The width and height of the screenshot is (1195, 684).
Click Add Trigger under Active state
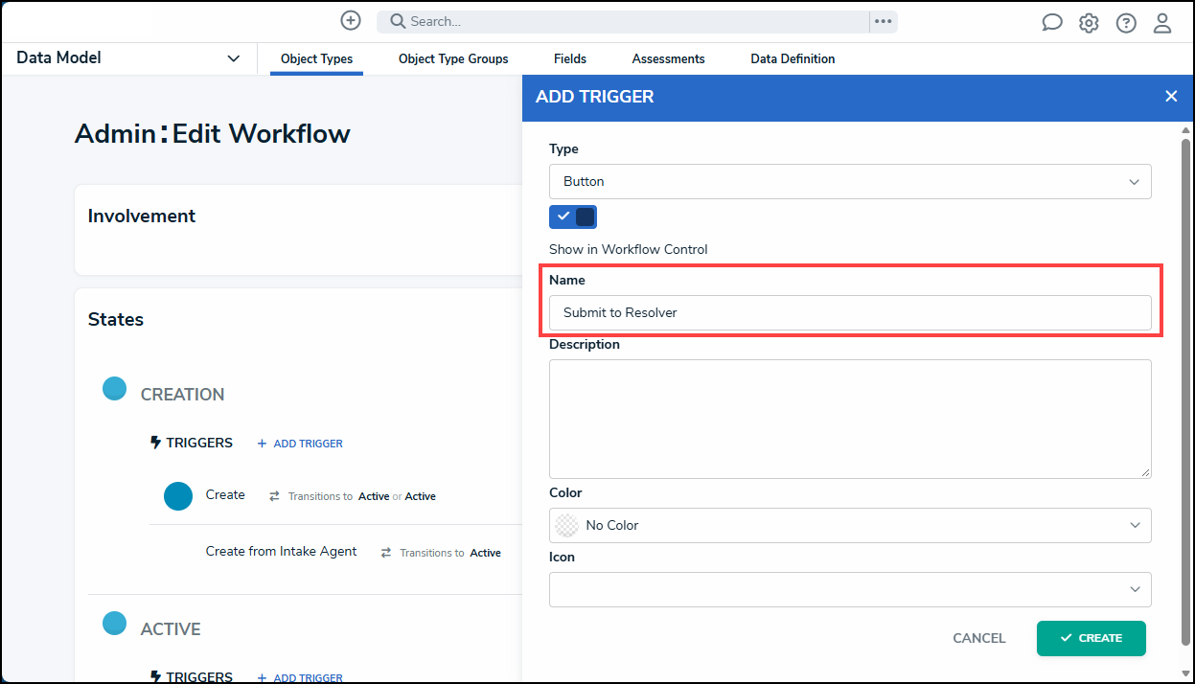300,678
